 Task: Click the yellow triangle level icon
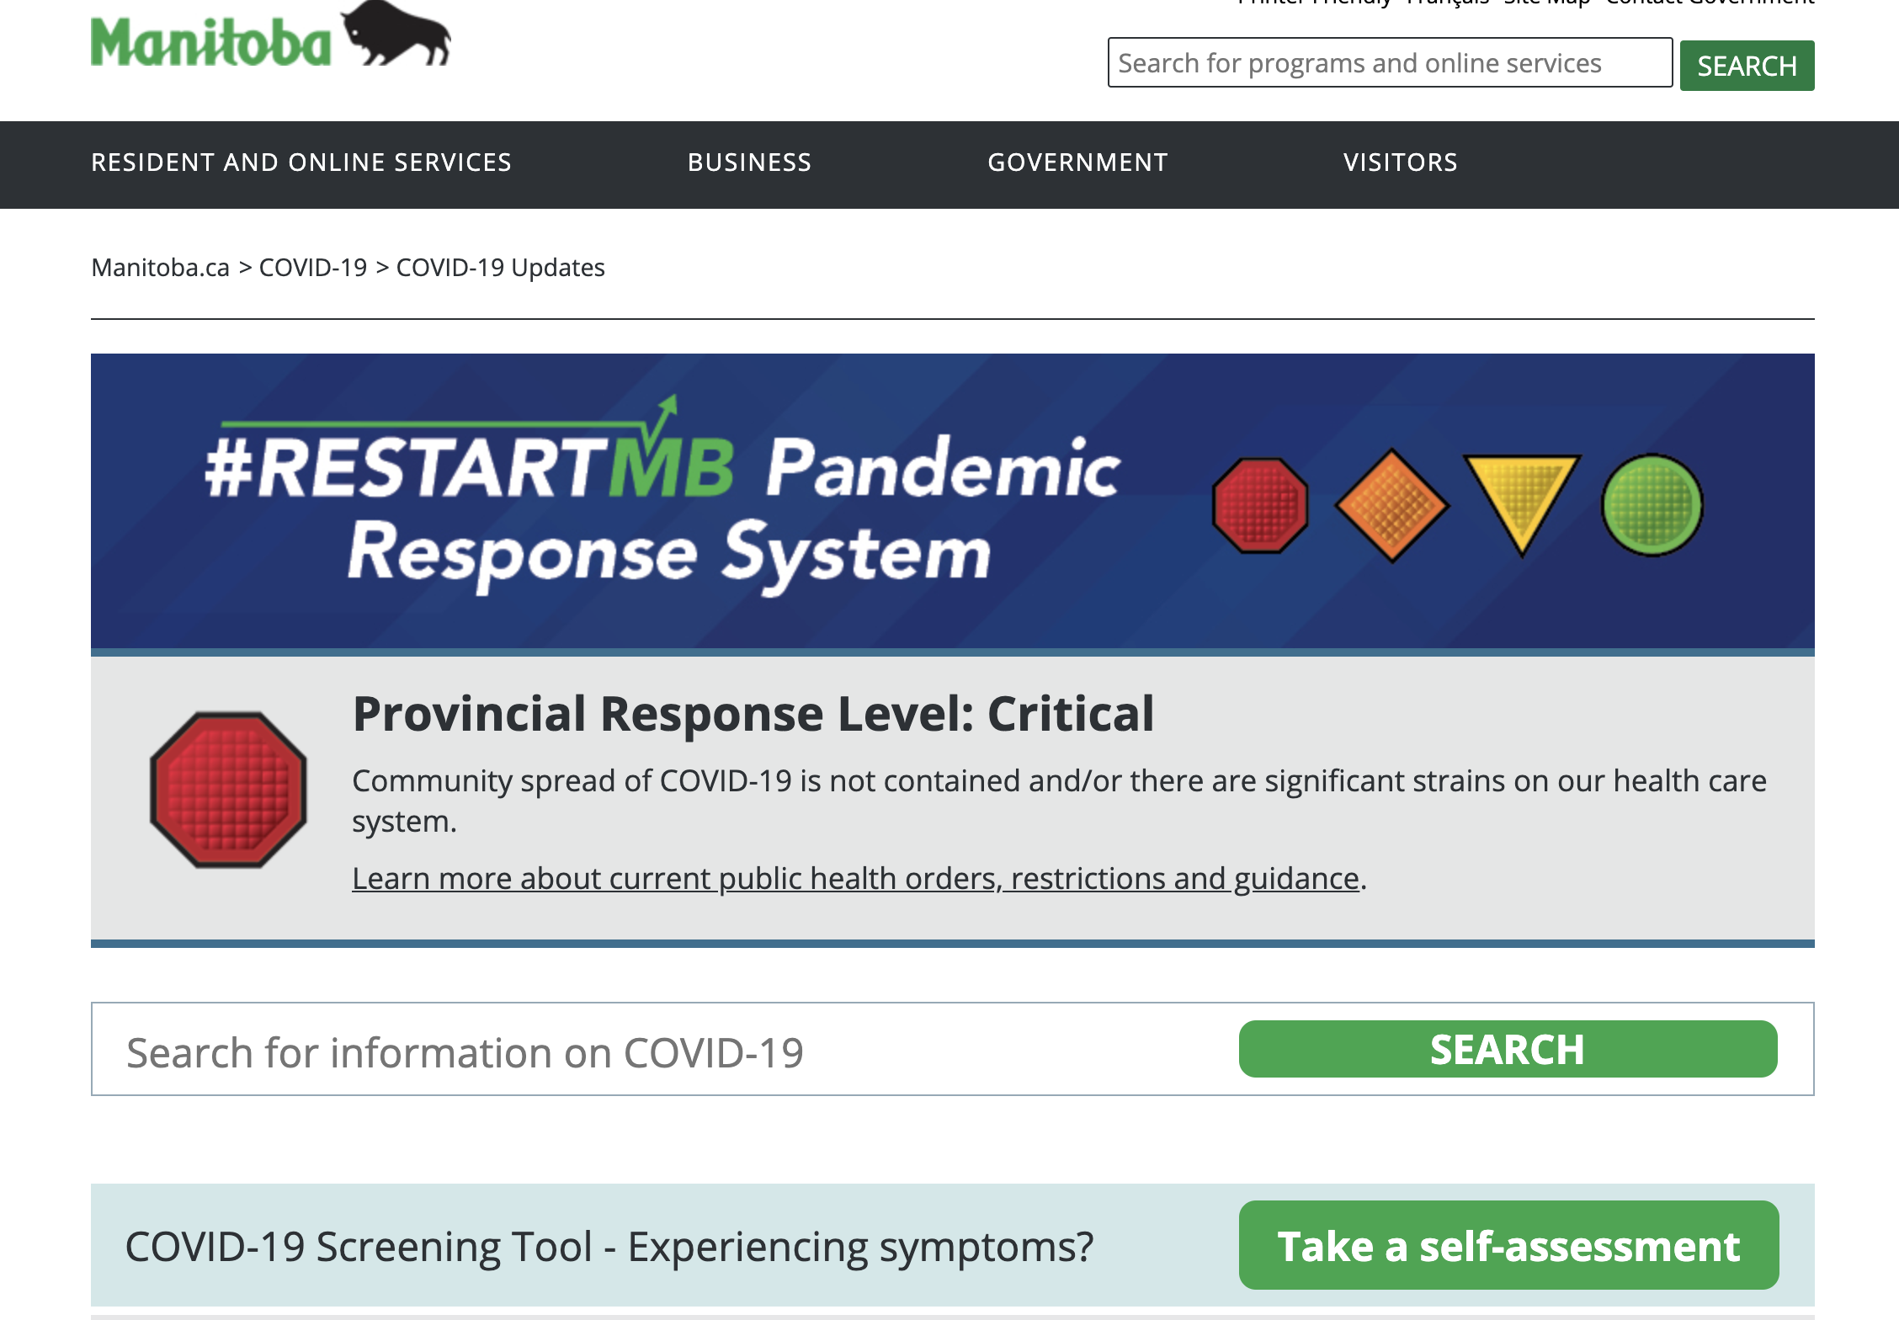pyautogui.click(x=1521, y=495)
